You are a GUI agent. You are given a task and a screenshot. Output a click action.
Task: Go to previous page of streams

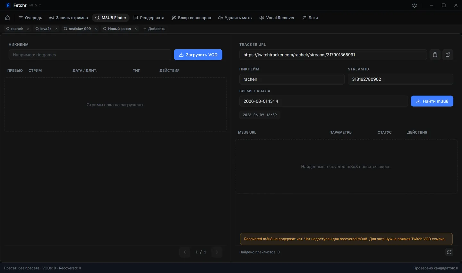tap(185, 252)
